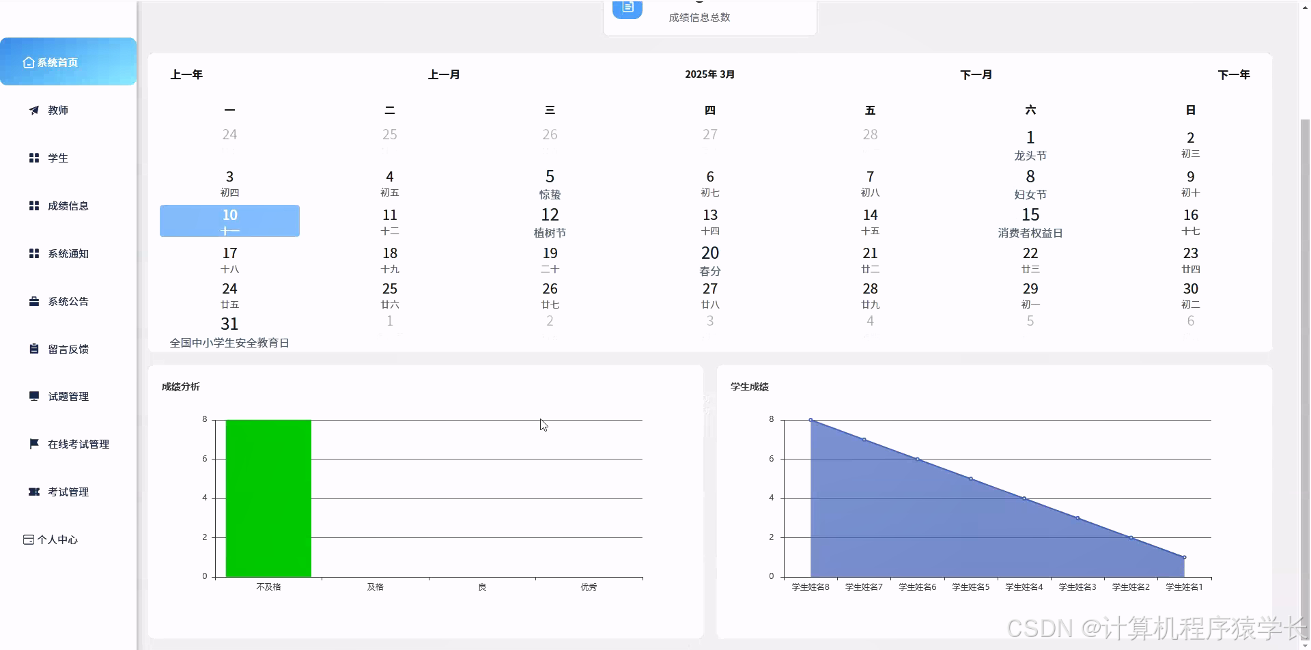Select calendar date 23 廿四

[x=1191, y=260]
